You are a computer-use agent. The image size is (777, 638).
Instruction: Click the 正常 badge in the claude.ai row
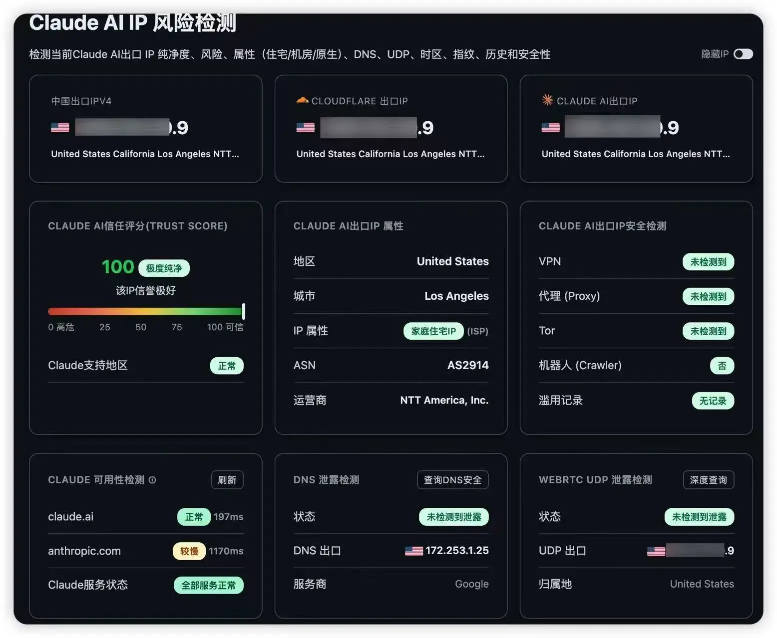(x=194, y=517)
